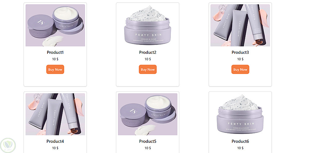Select the Product3 title
Screen dimensions: 310x153
pos(240,53)
